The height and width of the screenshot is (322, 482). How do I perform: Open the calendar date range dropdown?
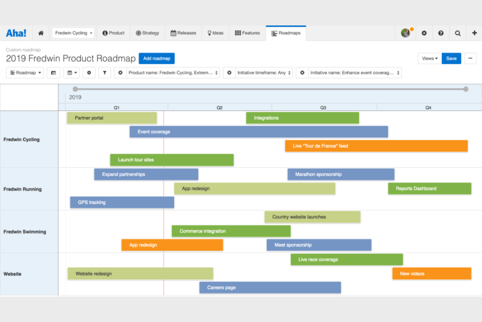(x=72, y=73)
